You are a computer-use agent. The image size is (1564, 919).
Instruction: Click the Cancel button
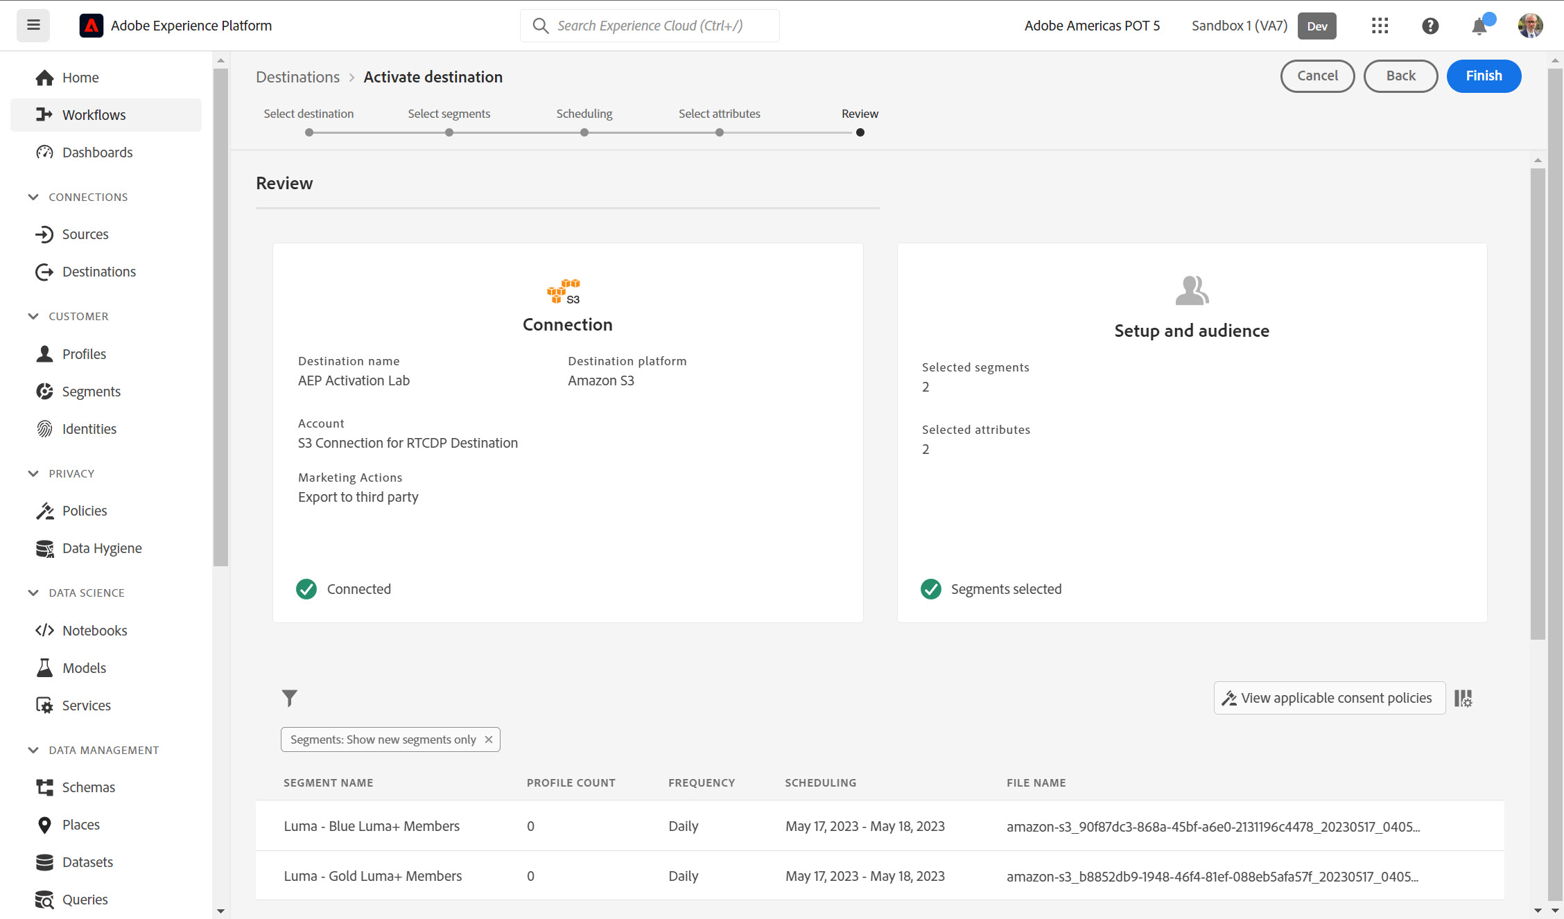(1317, 76)
